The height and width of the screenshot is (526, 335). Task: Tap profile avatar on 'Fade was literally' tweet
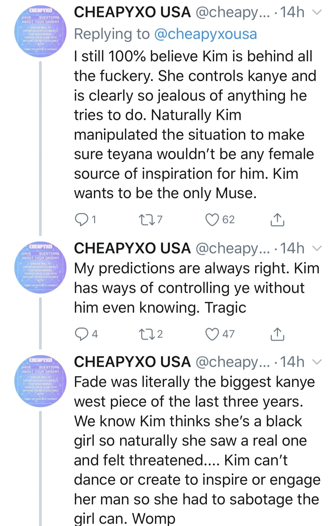(40, 381)
